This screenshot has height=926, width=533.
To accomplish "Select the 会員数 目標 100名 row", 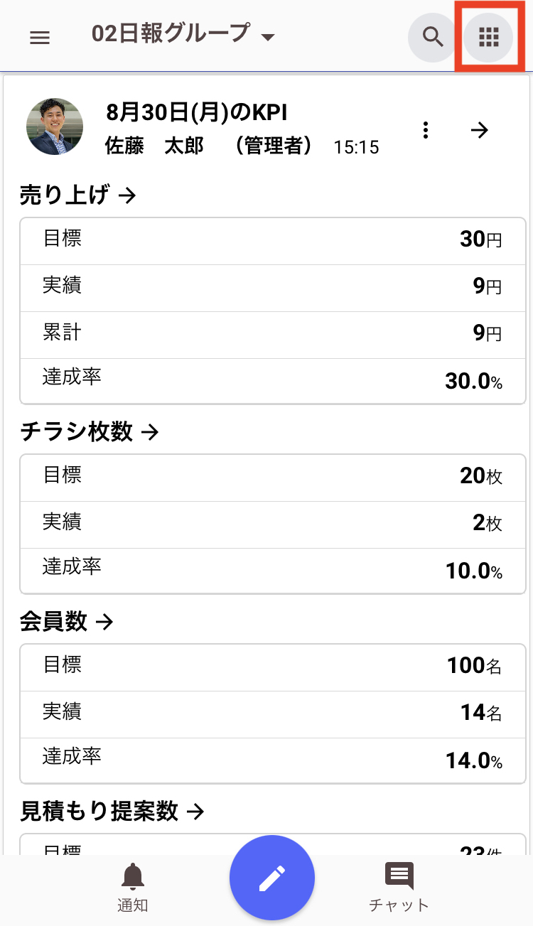I will tap(273, 667).
